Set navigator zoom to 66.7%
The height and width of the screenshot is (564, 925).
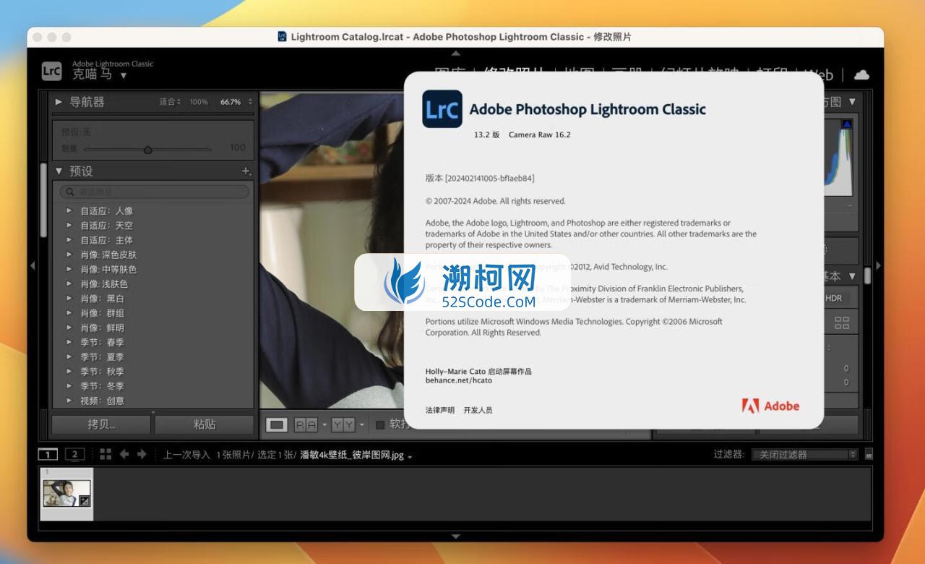tap(231, 102)
